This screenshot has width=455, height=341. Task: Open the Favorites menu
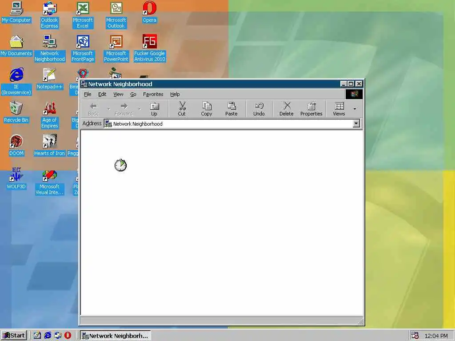pos(153,94)
